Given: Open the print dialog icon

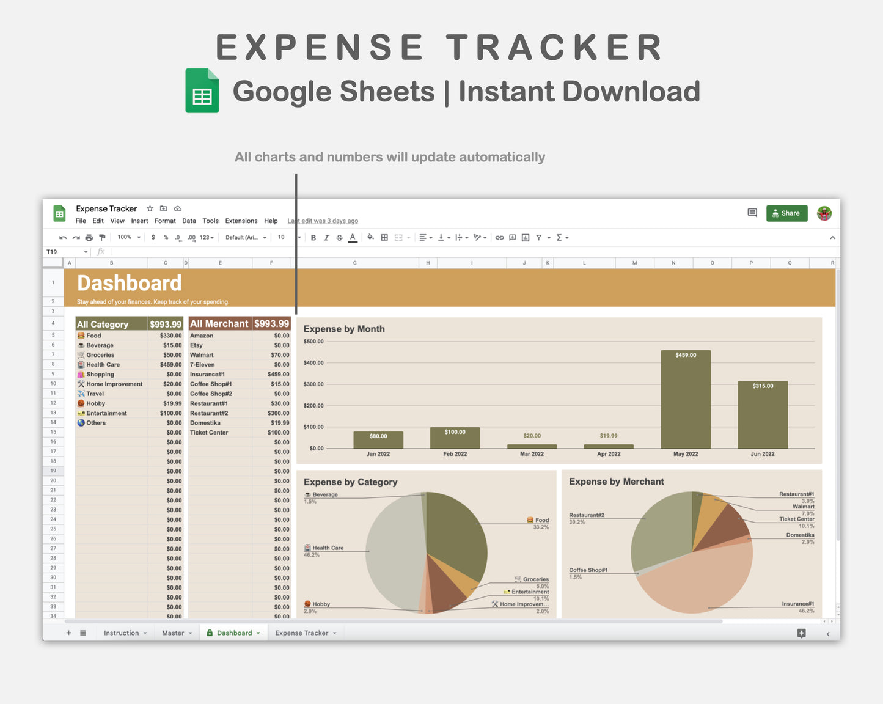Looking at the screenshot, I should 88,237.
